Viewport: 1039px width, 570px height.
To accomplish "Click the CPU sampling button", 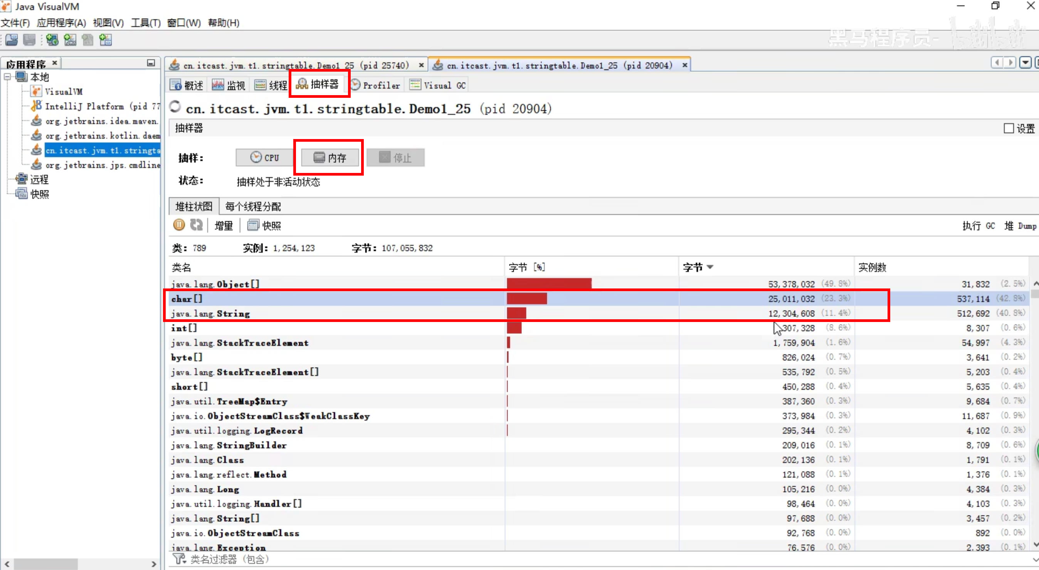I will tap(265, 157).
